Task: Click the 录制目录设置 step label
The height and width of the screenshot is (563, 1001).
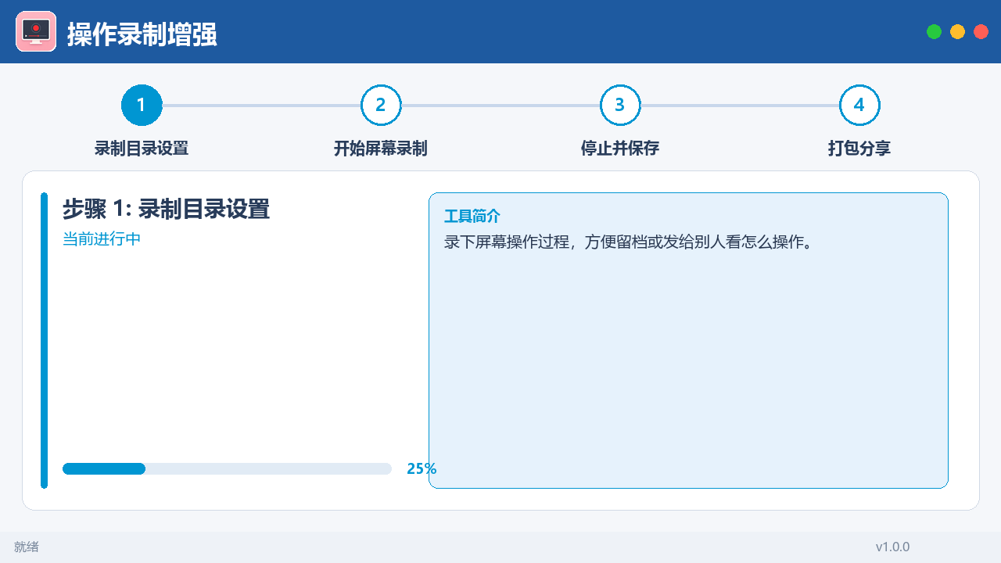Action: [142, 149]
